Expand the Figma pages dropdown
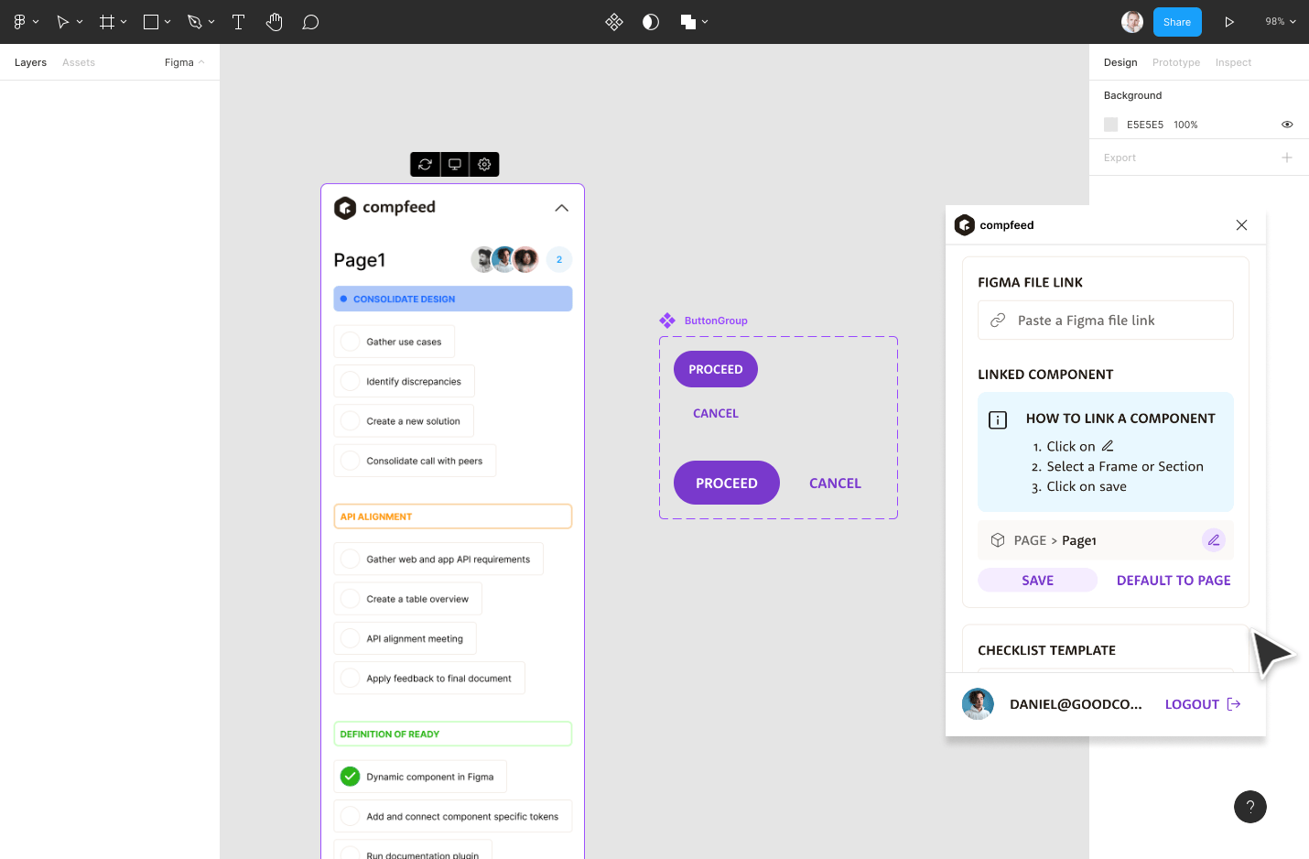 pyautogui.click(x=184, y=62)
